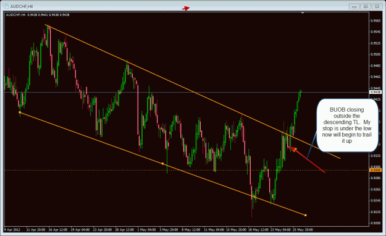Click the 11 May 04:00 time axis label
Viewport: 386px width, 236px height.
214,230
